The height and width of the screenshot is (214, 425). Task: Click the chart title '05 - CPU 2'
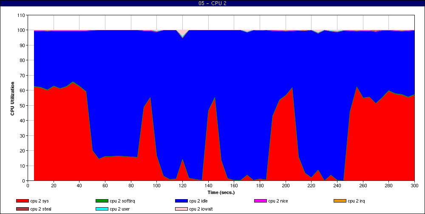tap(212, 3)
